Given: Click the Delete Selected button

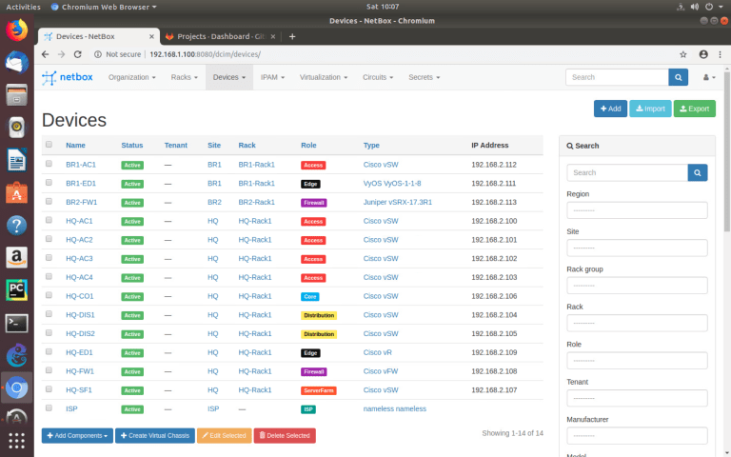Looking at the screenshot, I should (285, 435).
